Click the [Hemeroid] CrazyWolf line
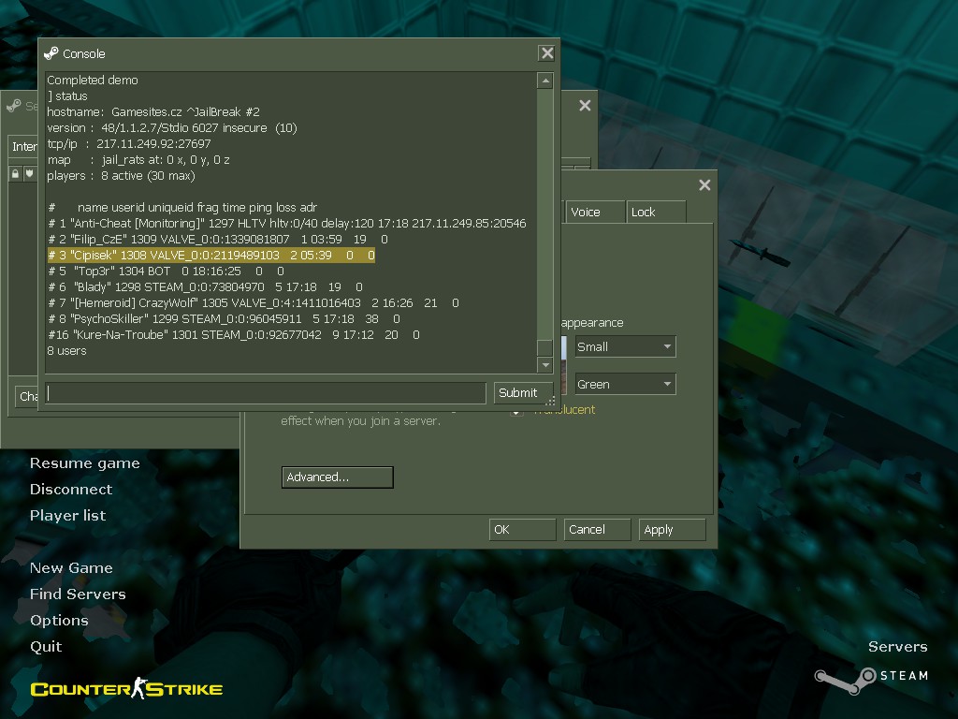Viewport: 958px width, 719px height. pos(254,302)
